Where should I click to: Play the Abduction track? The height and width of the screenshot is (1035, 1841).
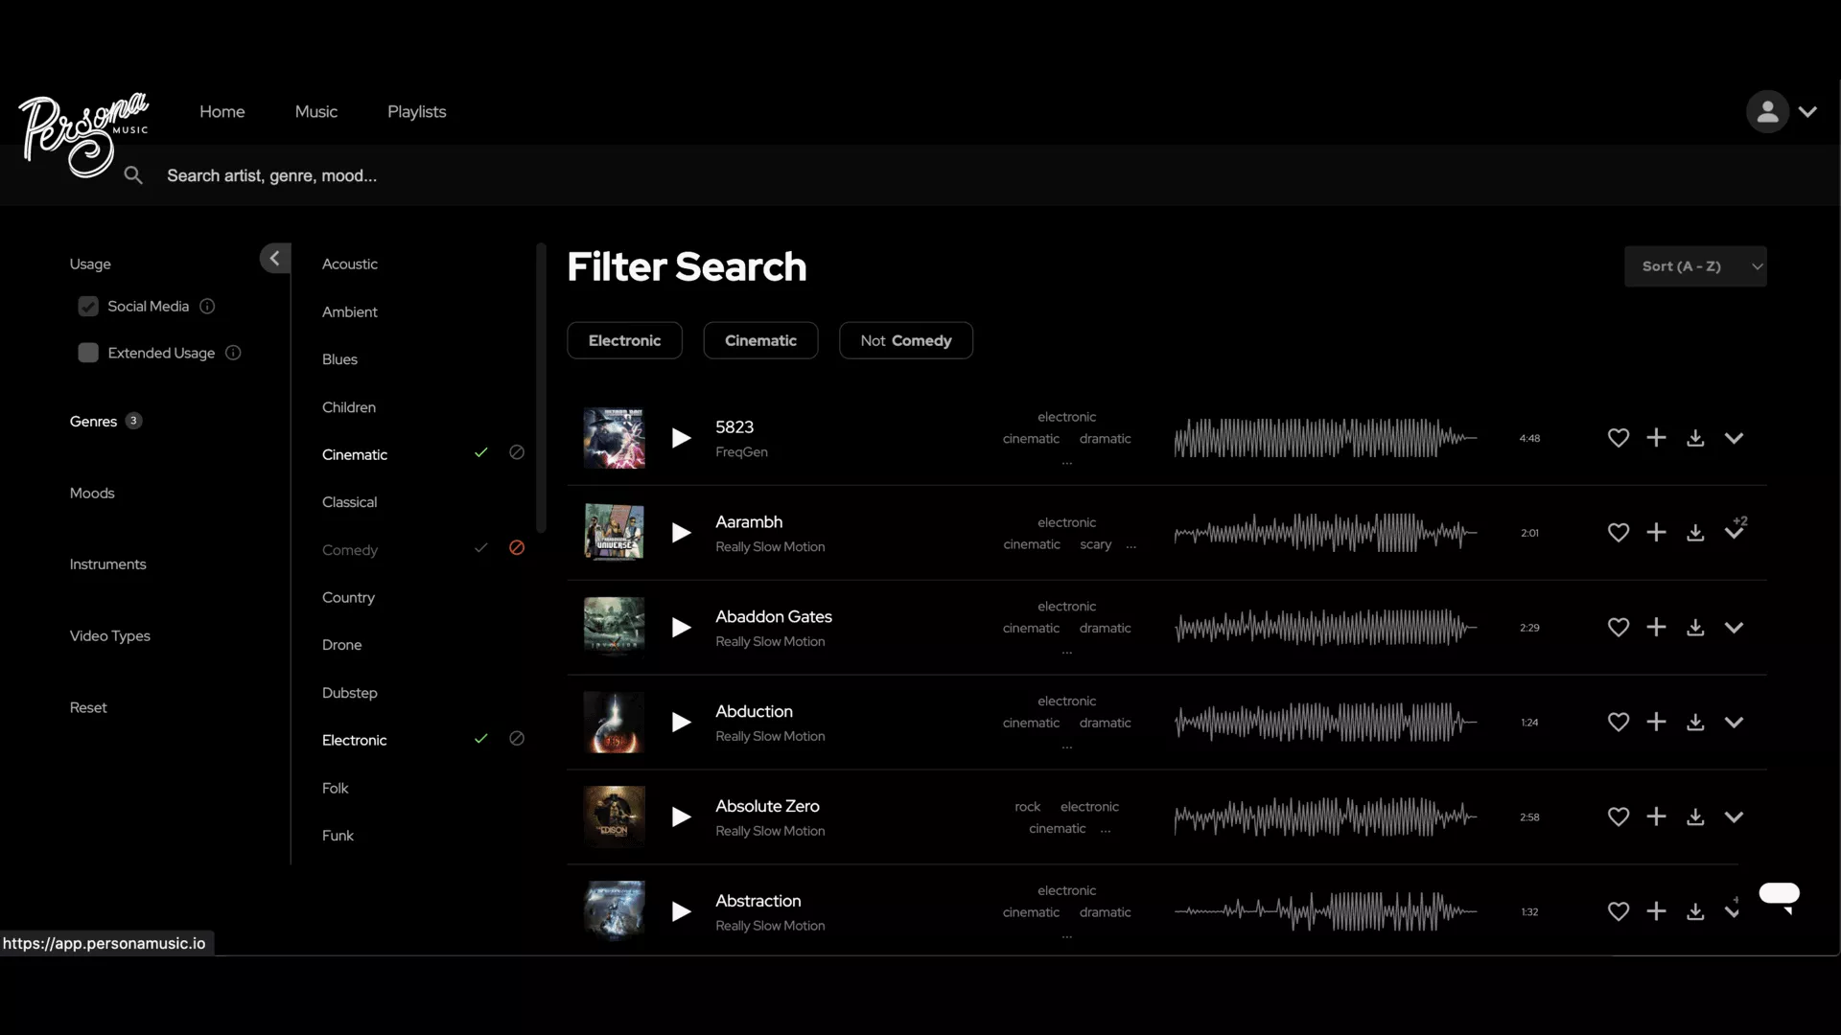(x=681, y=723)
